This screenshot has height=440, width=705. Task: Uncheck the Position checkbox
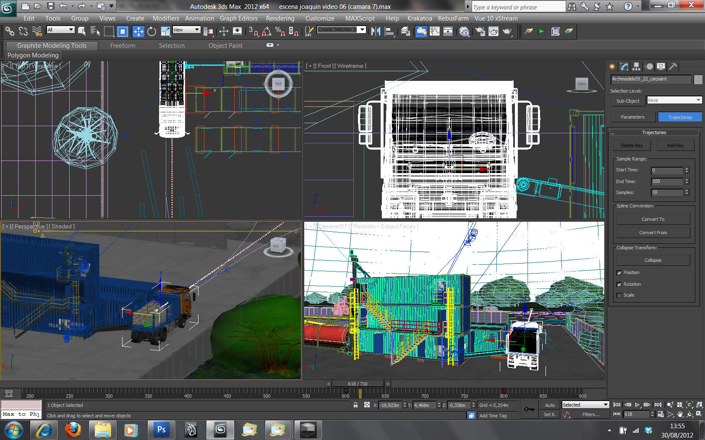click(x=619, y=273)
